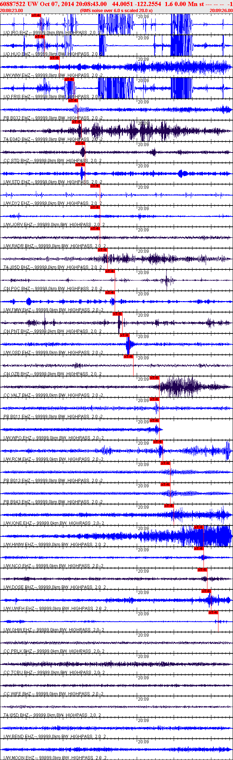
Task: Select the CN.PNT.BHZ station label
Action: point(53,331)
